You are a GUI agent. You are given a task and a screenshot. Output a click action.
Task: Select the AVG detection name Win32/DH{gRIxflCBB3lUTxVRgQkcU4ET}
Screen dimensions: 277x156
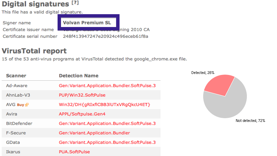click(x=104, y=105)
